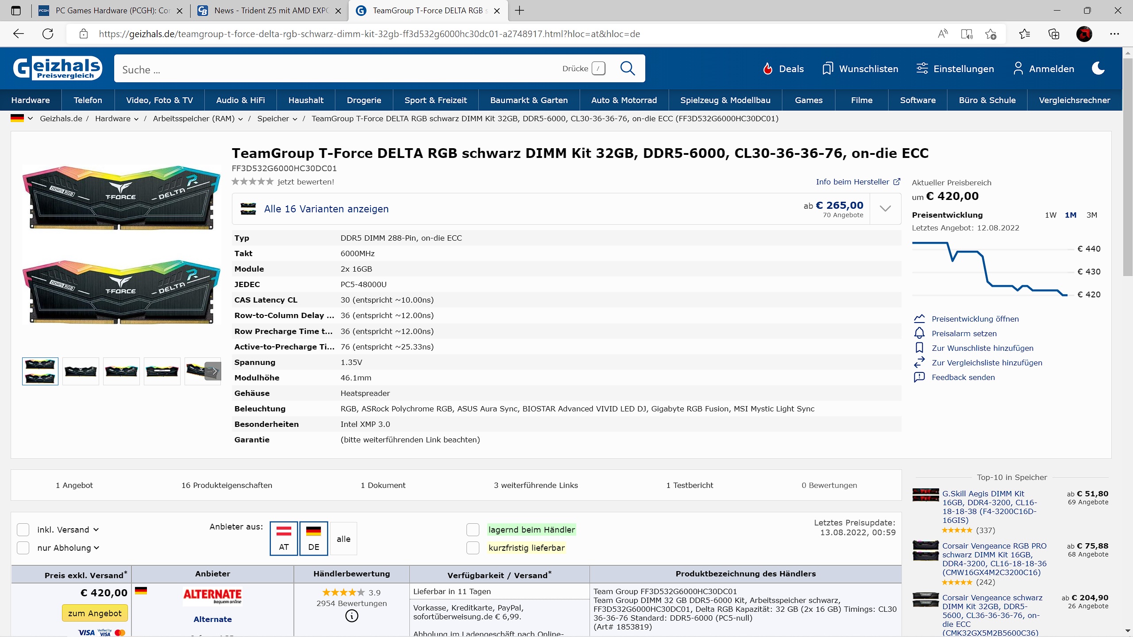Click Zur Vergleichsliste hinzufügen arrows icon
The height and width of the screenshot is (637, 1133).
point(919,362)
